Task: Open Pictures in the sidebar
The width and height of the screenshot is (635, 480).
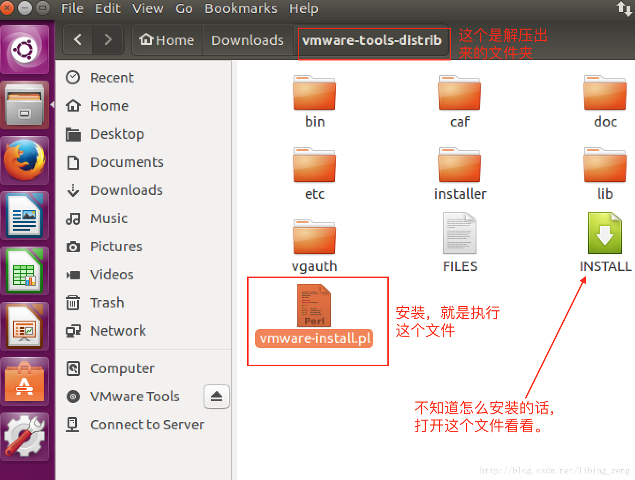Action: coord(144,246)
